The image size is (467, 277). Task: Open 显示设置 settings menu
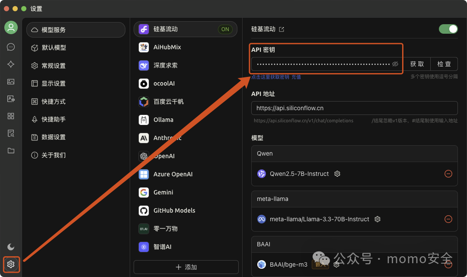point(76,83)
